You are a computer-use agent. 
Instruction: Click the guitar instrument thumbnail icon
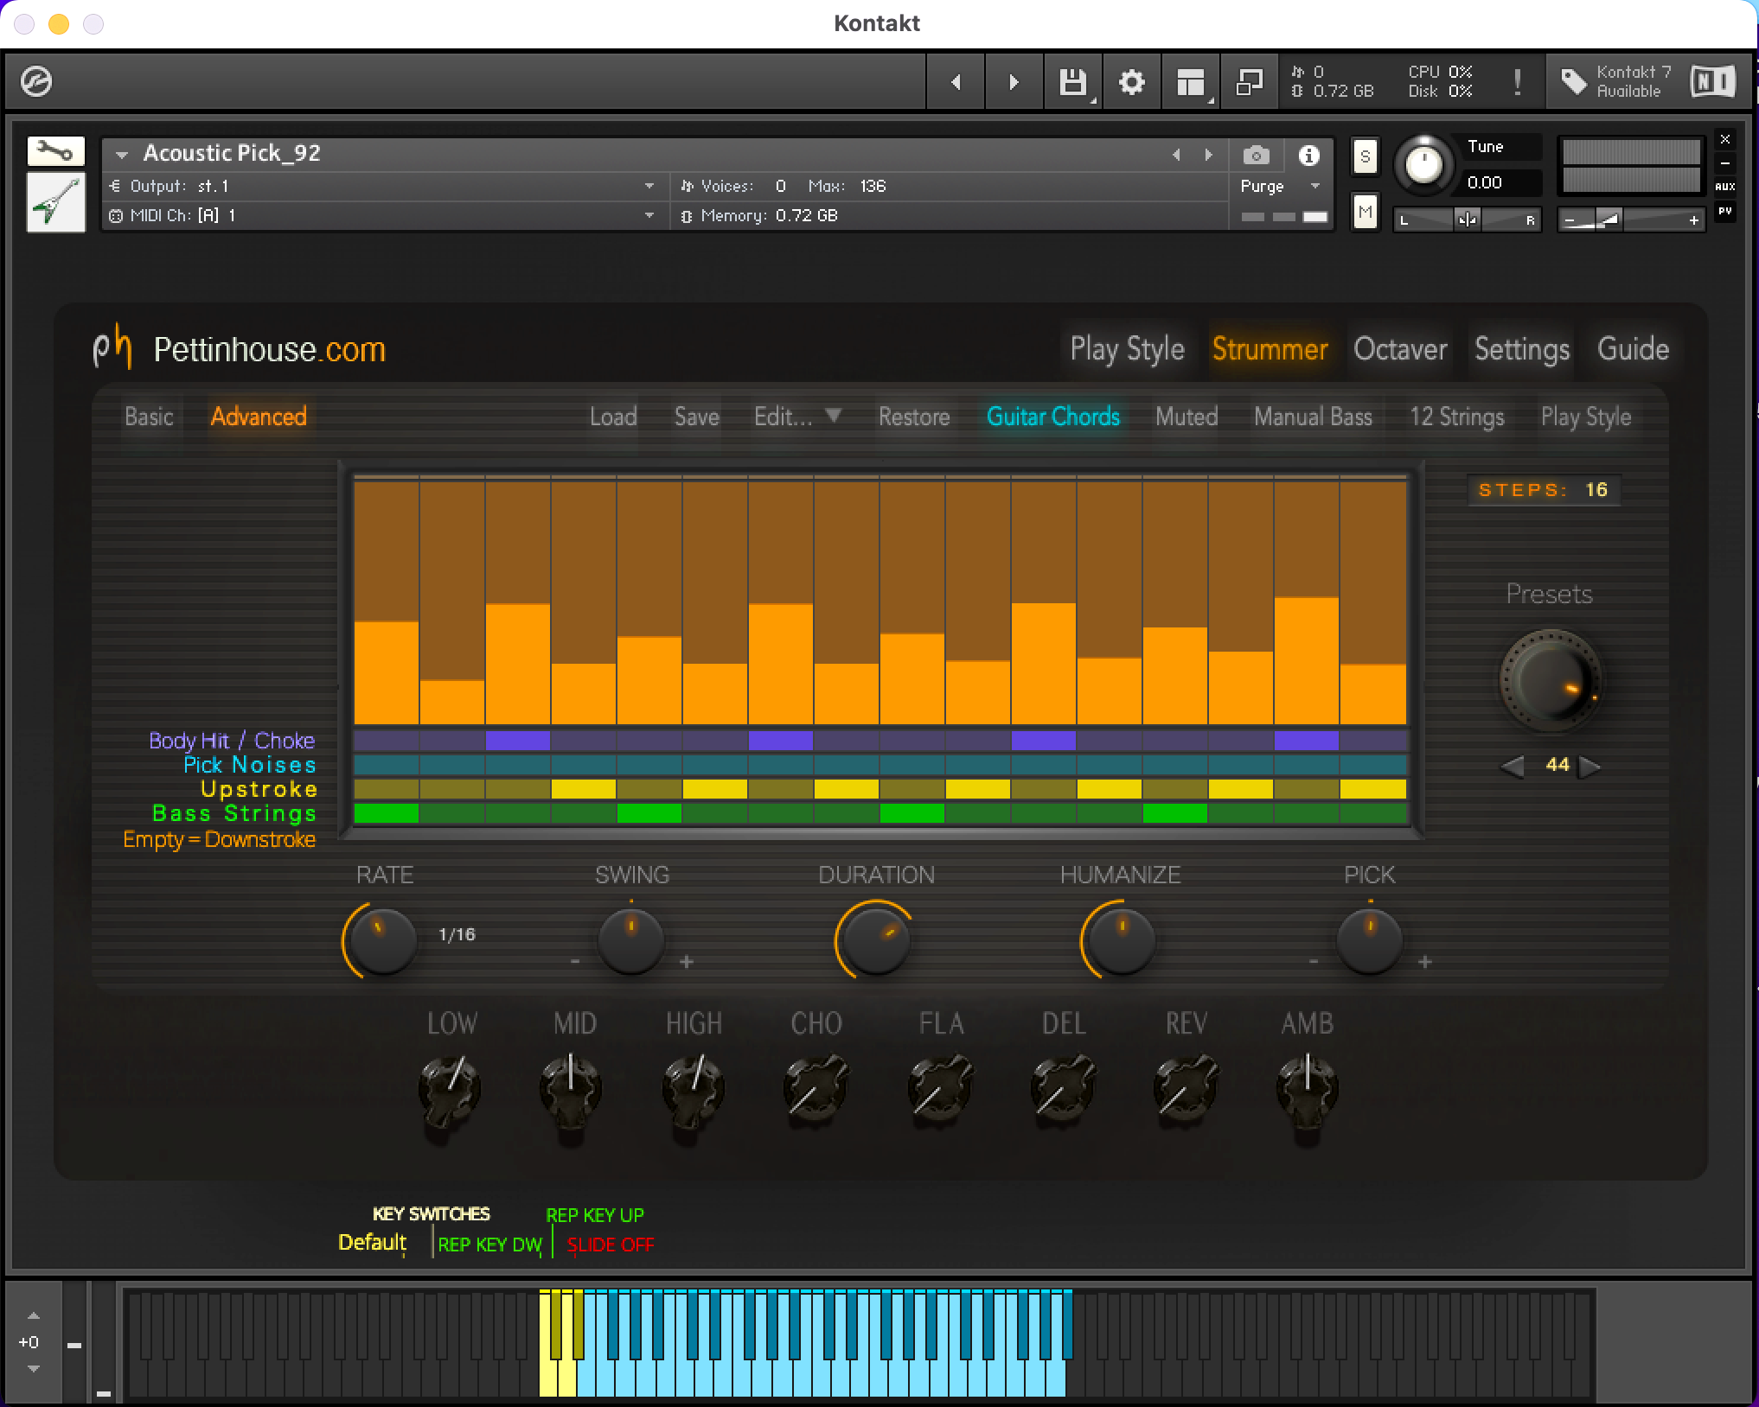[55, 202]
